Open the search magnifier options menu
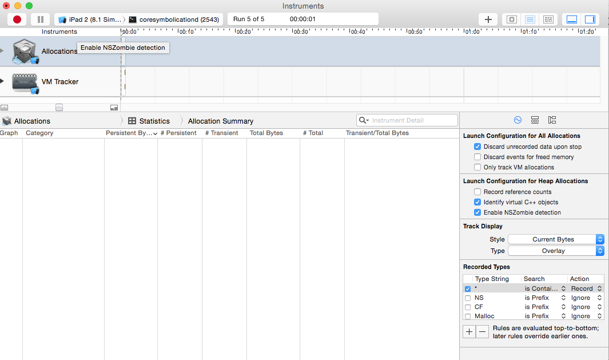The height and width of the screenshot is (360, 609). tap(364, 120)
